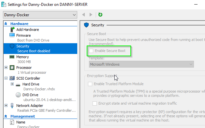205x128 pixels.
Task: Click the SCSI Controller icon
Action: 12,78
